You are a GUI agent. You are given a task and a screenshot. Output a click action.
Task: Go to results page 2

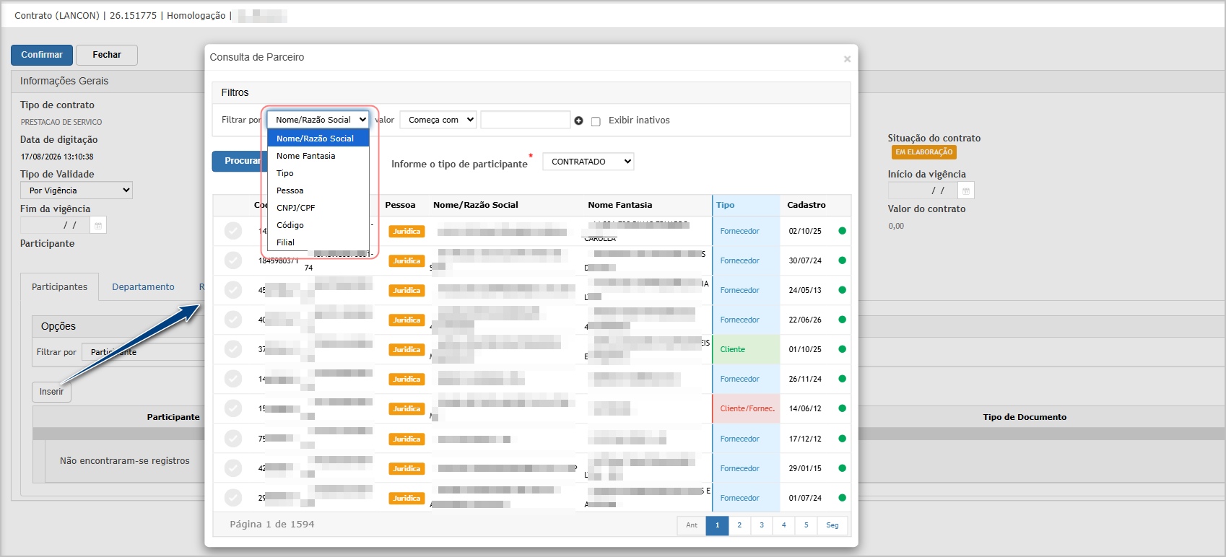[x=739, y=525]
